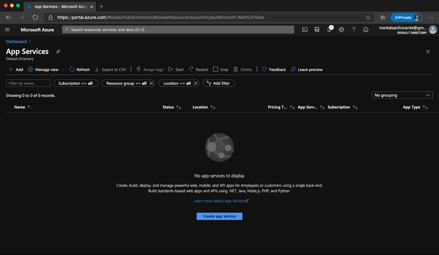Click the account avatar picture

(x=433, y=30)
